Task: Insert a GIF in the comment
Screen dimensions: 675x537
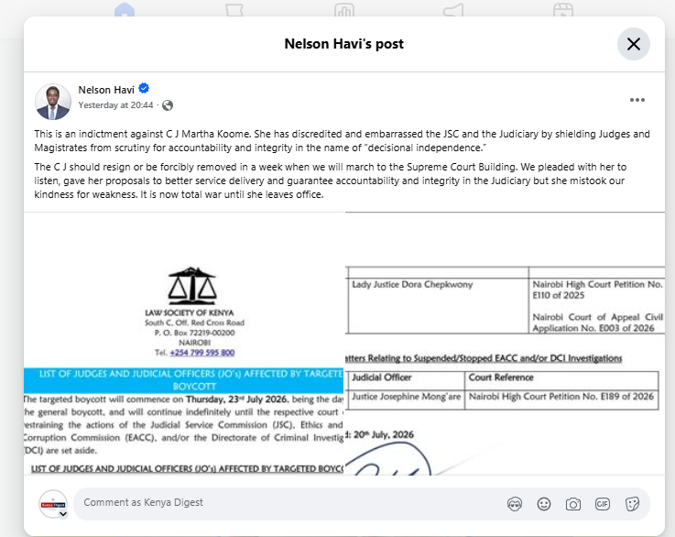Action: coord(603,504)
